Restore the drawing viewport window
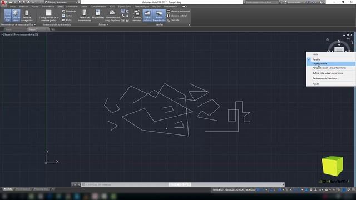Screen dimensions: 356x200 (348, 35)
